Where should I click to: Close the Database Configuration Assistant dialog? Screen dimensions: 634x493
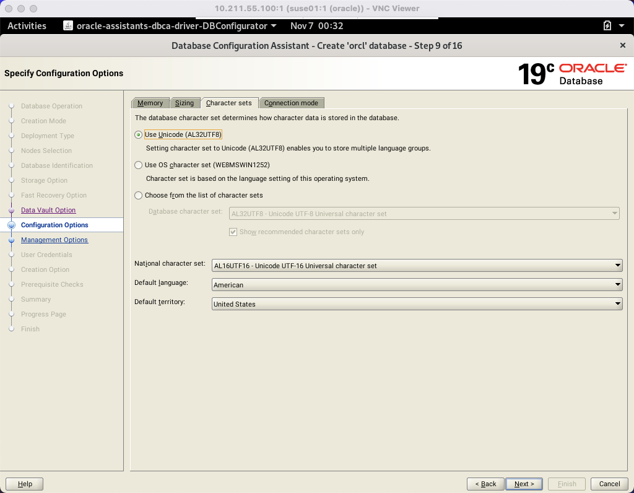tap(623, 45)
